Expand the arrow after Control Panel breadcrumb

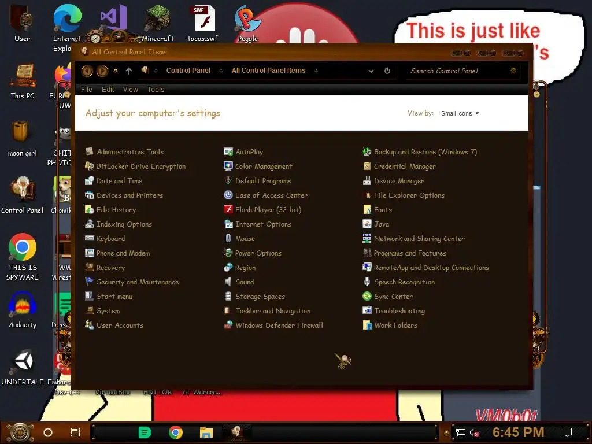click(x=221, y=71)
